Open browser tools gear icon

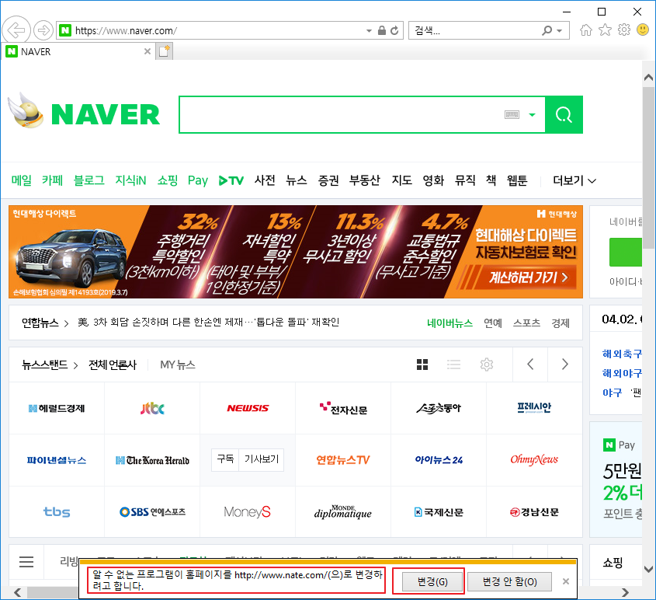pyautogui.click(x=624, y=30)
